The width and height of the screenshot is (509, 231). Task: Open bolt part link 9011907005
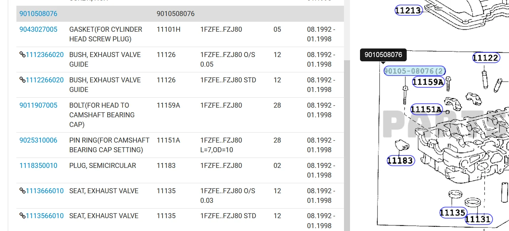click(38, 105)
